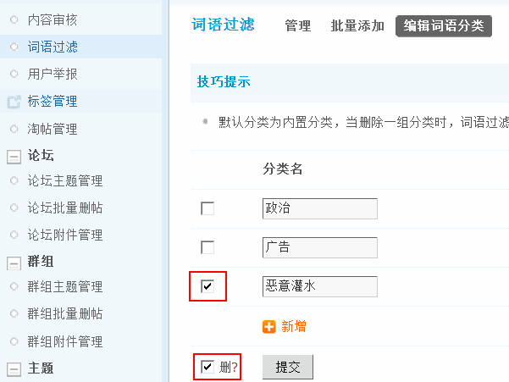
Task: Select the 编辑词语分类 tab
Action: point(444,25)
